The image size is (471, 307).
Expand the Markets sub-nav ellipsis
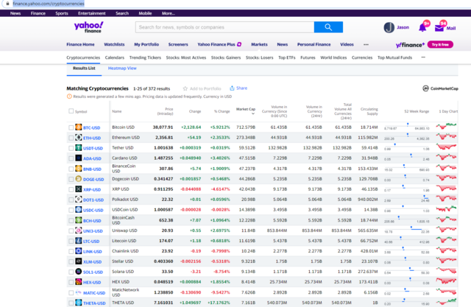(423, 57)
